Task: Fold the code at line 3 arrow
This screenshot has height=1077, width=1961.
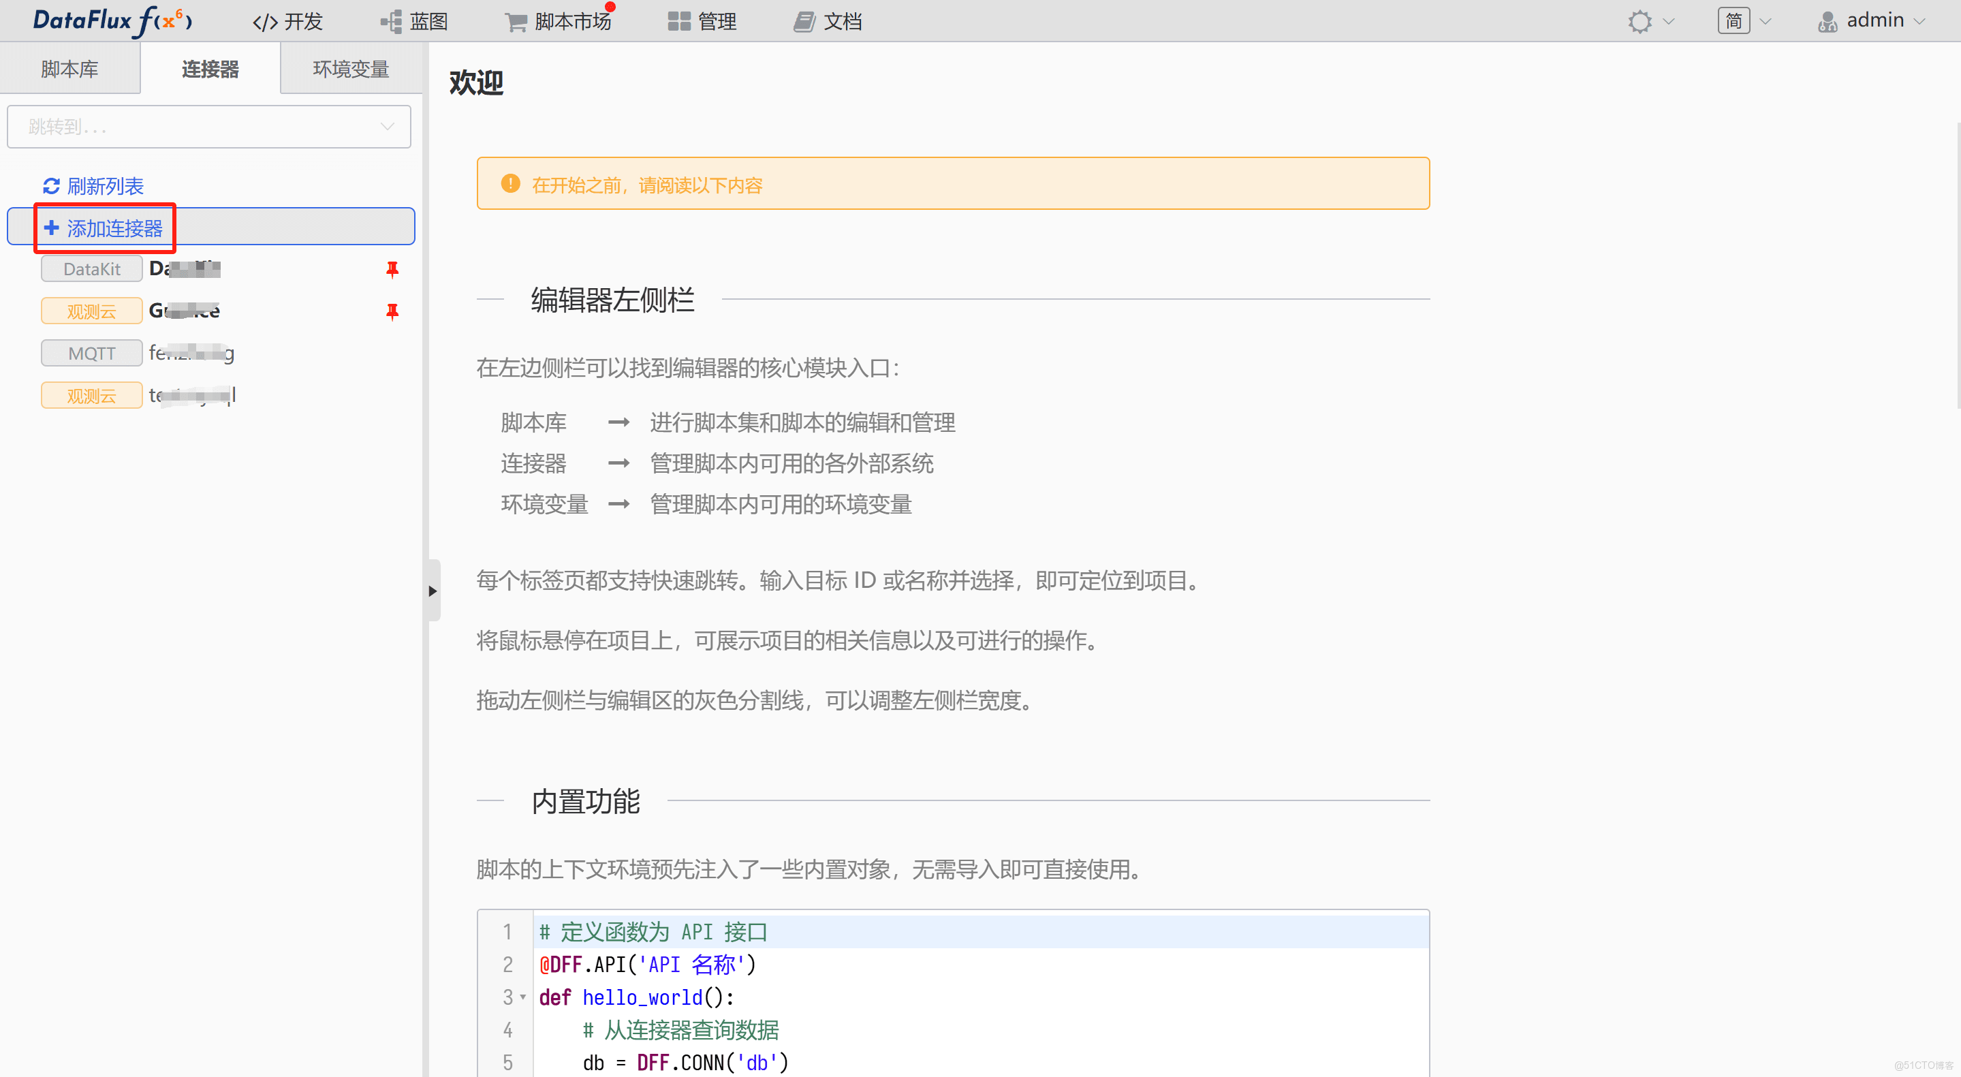Action: (523, 997)
